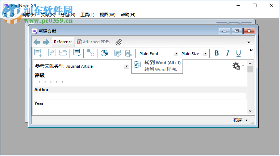Maximize the EndNote X9 main window
The image size is (280, 156).
point(255,5)
